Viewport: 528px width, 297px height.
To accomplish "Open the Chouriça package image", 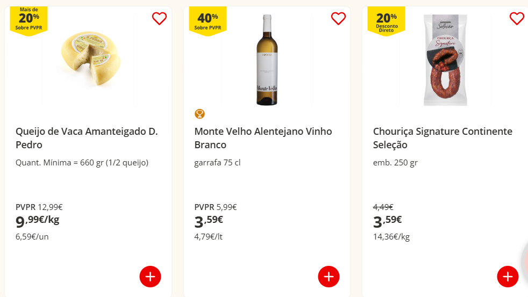I will (x=445, y=60).
